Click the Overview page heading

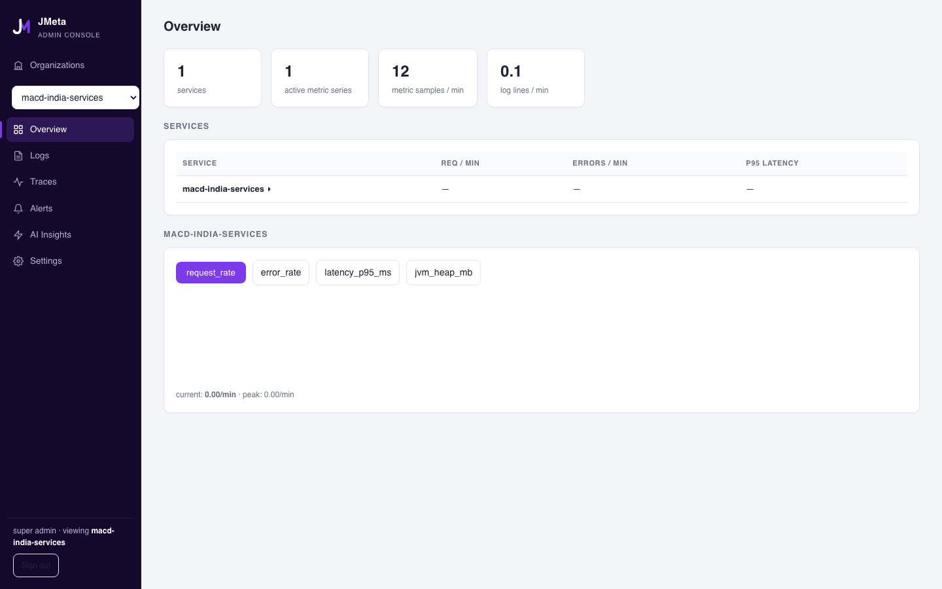(x=192, y=26)
